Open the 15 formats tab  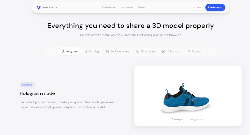click(171, 51)
